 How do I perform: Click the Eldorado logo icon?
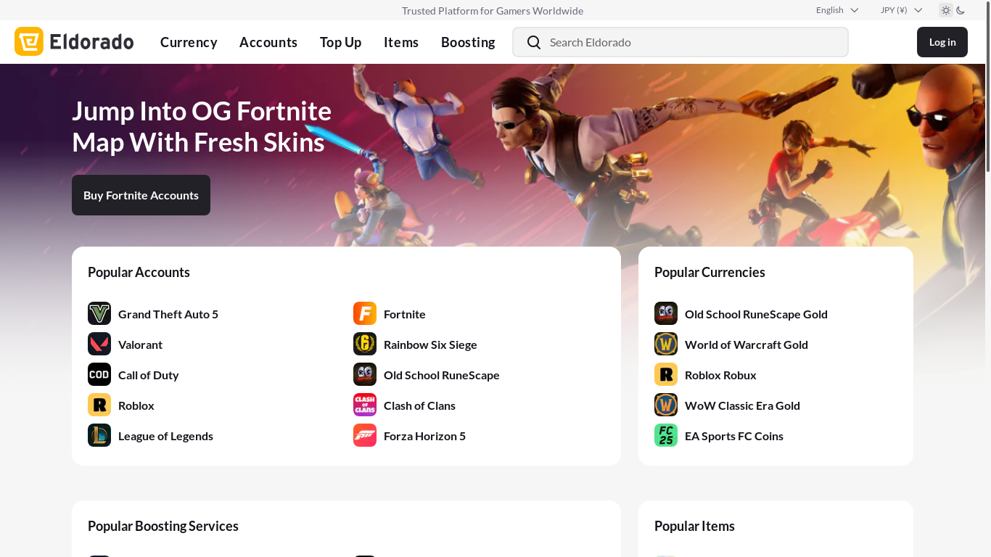pyautogui.click(x=29, y=41)
